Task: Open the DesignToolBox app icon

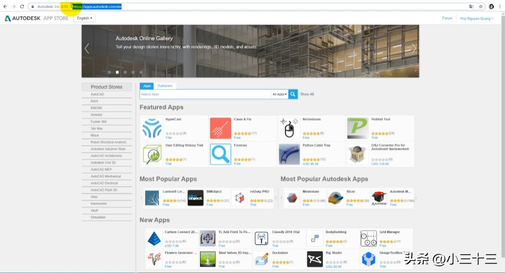Action: tap(369, 260)
